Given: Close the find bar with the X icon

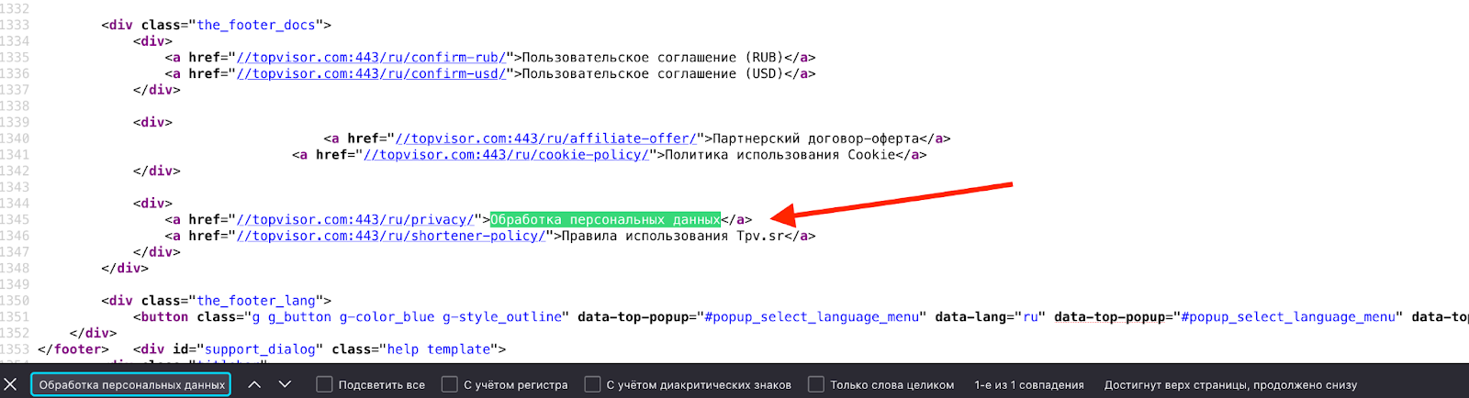Looking at the screenshot, I should tap(10, 384).
